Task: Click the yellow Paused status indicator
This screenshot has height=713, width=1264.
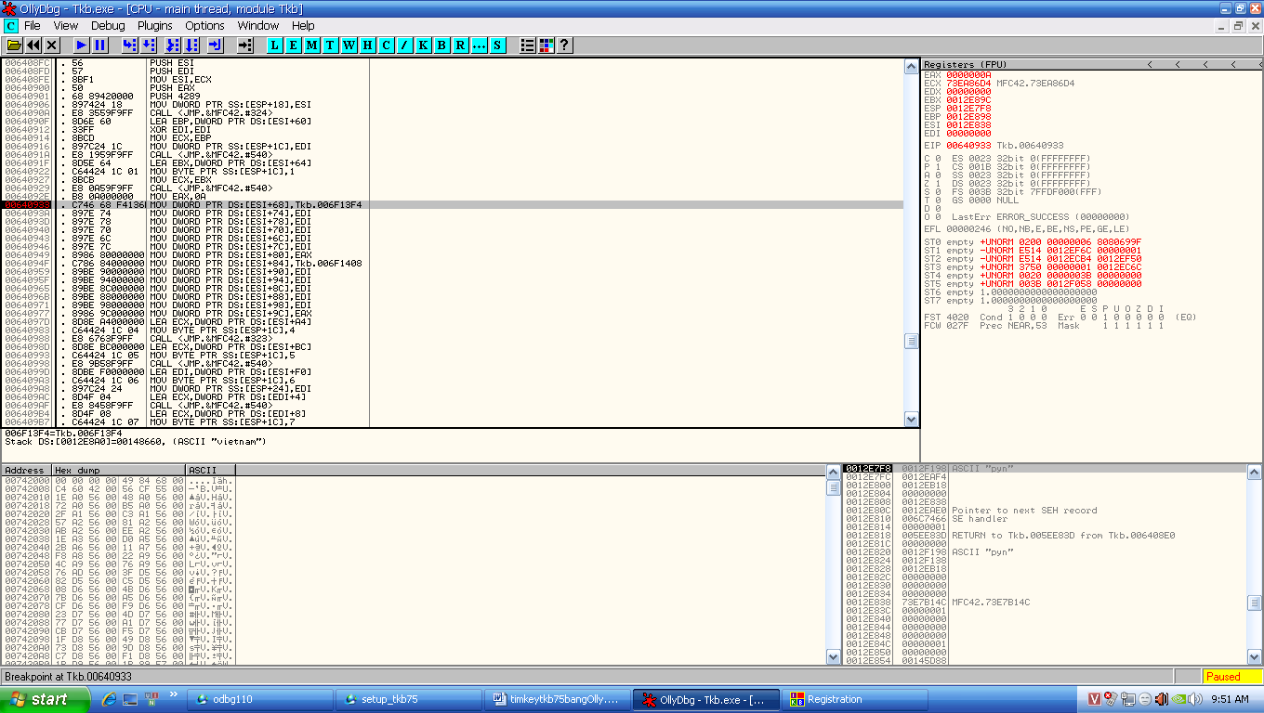Action: click(x=1232, y=677)
